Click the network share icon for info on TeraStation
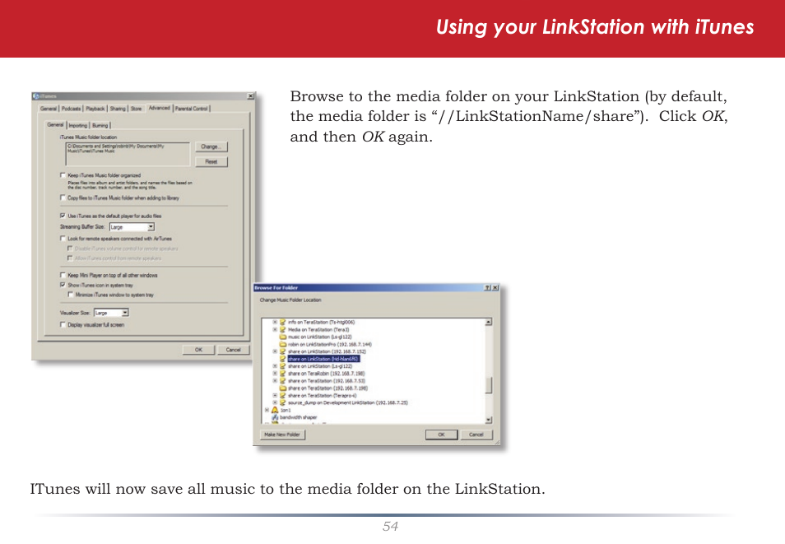Viewport: 785px width, 544px height. pos(282,322)
